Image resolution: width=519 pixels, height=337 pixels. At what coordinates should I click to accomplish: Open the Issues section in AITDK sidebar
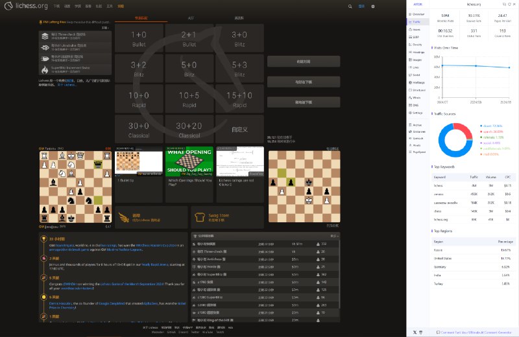[418, 29]
